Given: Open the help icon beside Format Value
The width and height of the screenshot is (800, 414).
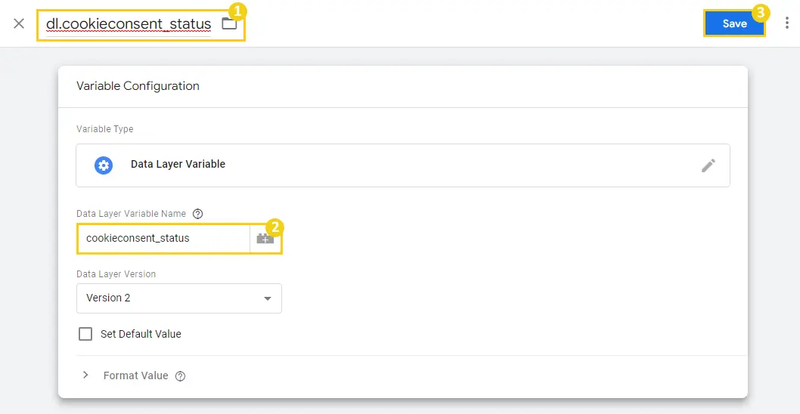Looking at the screenshot, I should 180,376.
